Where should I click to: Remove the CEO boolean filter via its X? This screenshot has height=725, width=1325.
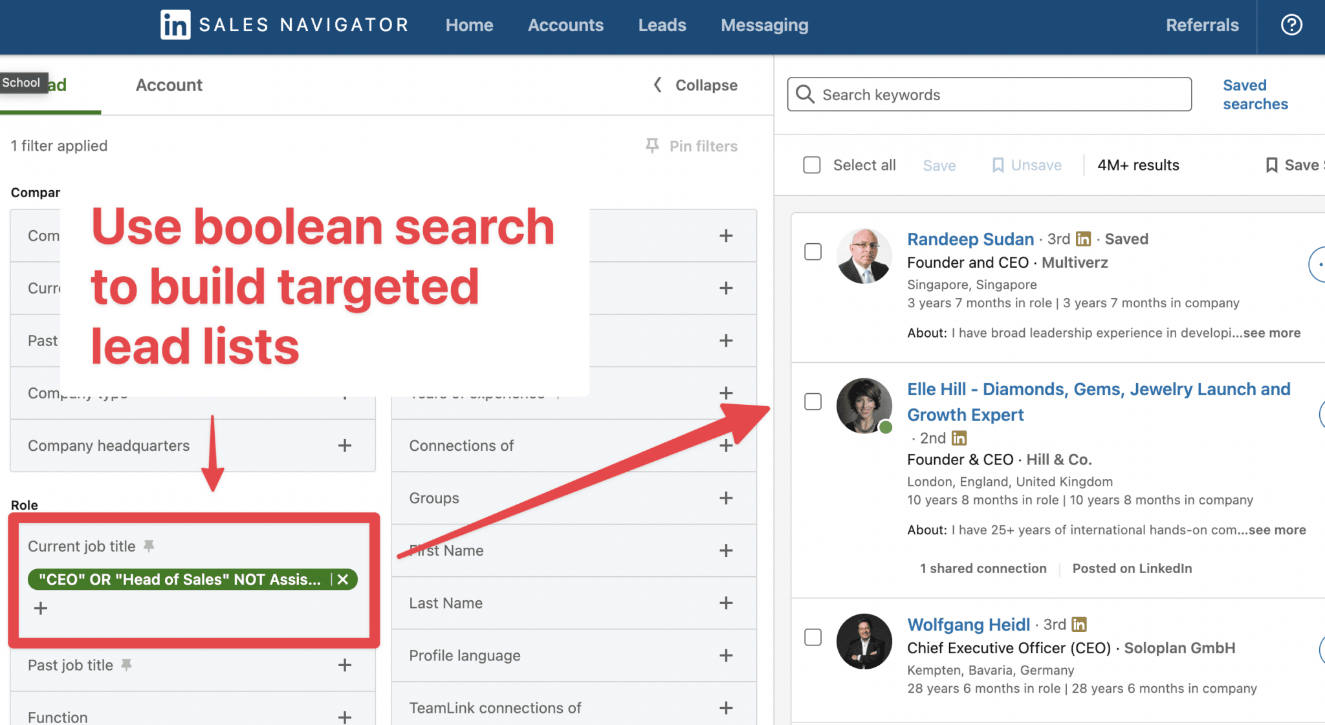[x=344, y=579]
